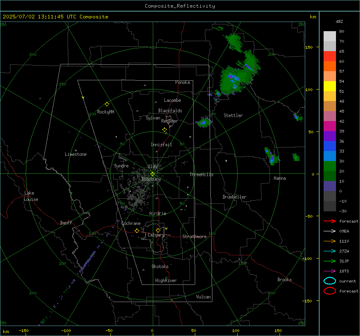Click the yellow diamond marker at Red Deer
This screenshot has height=336, width=360.
coord(165,130)
